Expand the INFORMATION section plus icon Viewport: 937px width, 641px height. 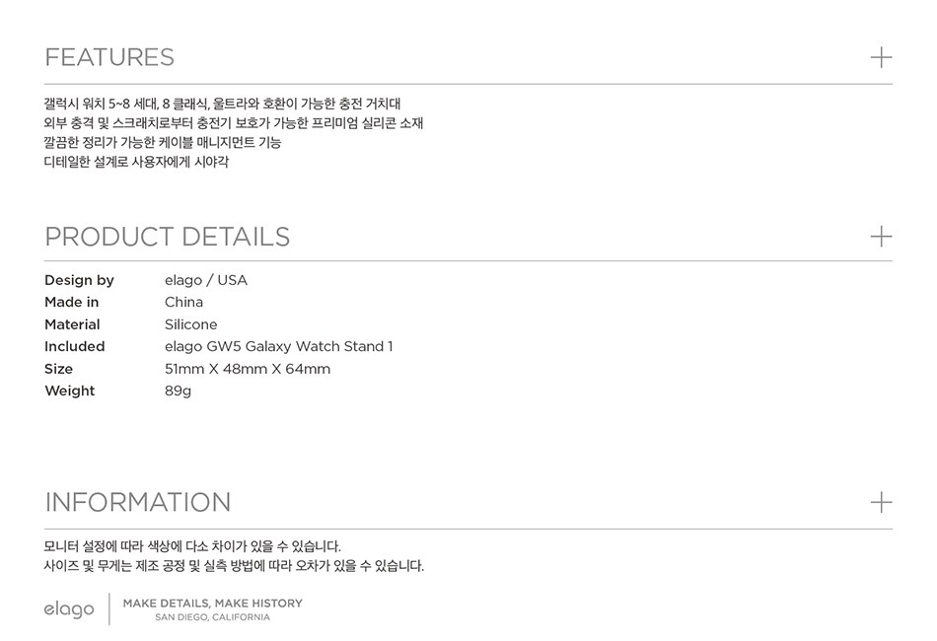pyautogui.click(x=881, y=502)
